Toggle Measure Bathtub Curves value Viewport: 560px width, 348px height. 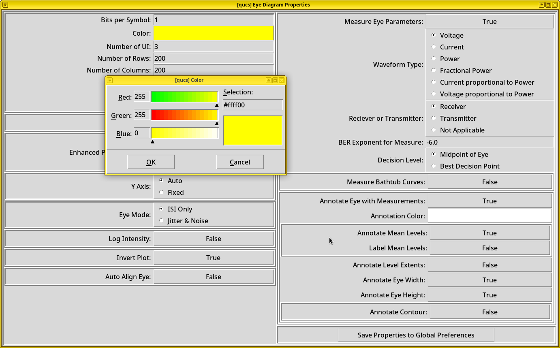coord(489,182)
